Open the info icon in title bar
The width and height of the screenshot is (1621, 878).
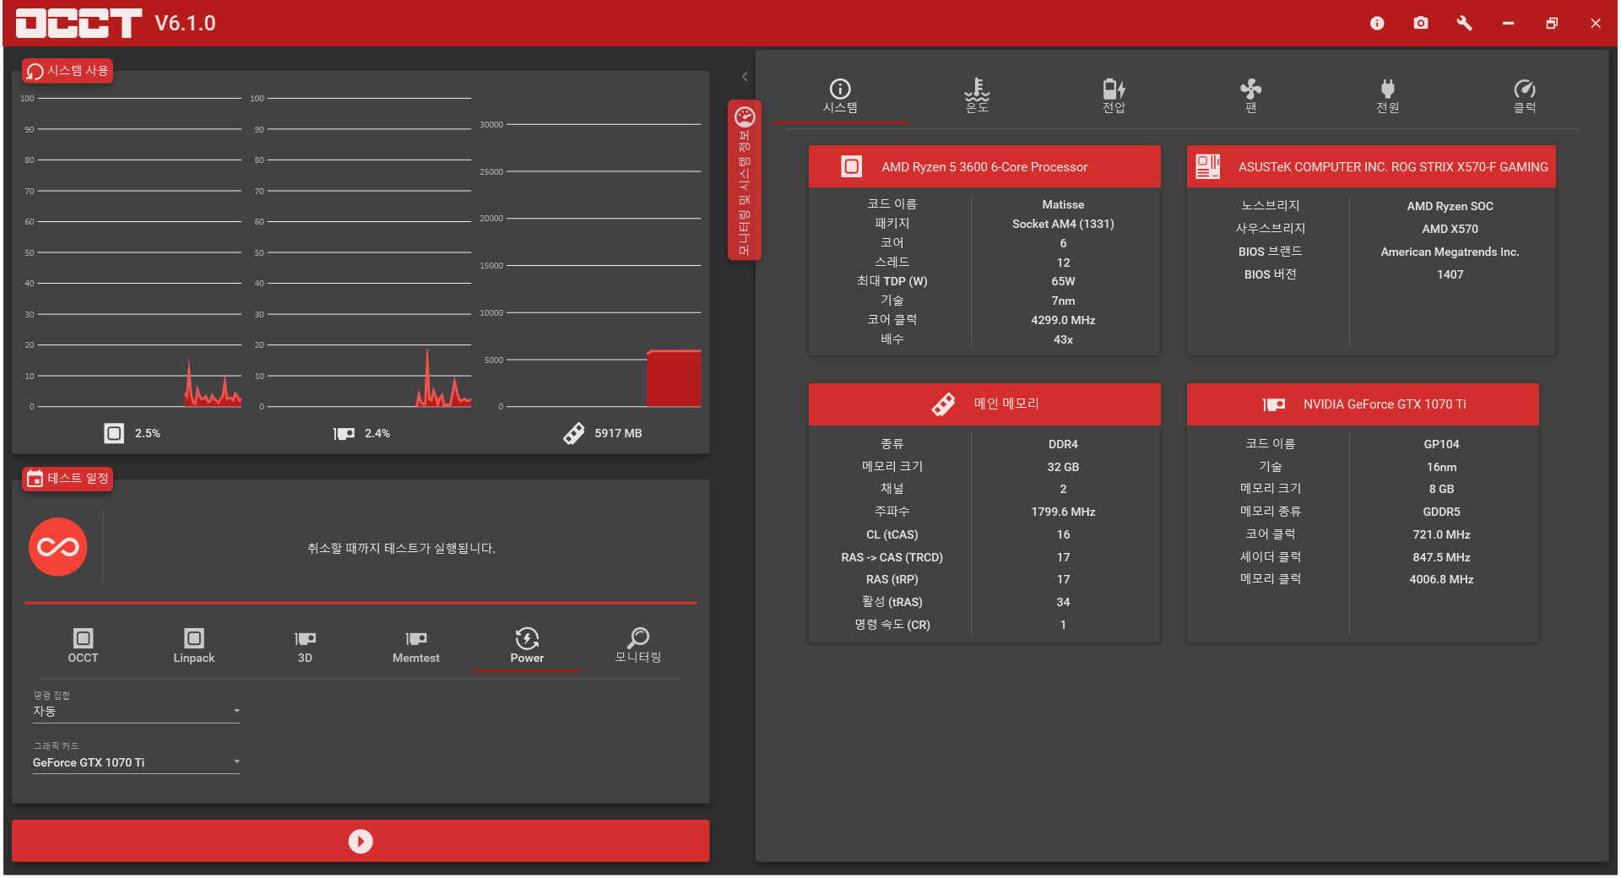click(x=1377, y=24)
